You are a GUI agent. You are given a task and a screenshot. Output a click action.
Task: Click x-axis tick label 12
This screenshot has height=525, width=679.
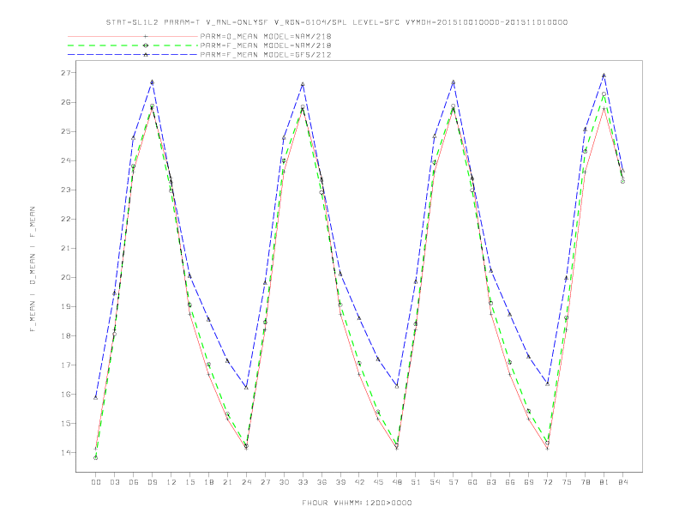pos(171,482)
